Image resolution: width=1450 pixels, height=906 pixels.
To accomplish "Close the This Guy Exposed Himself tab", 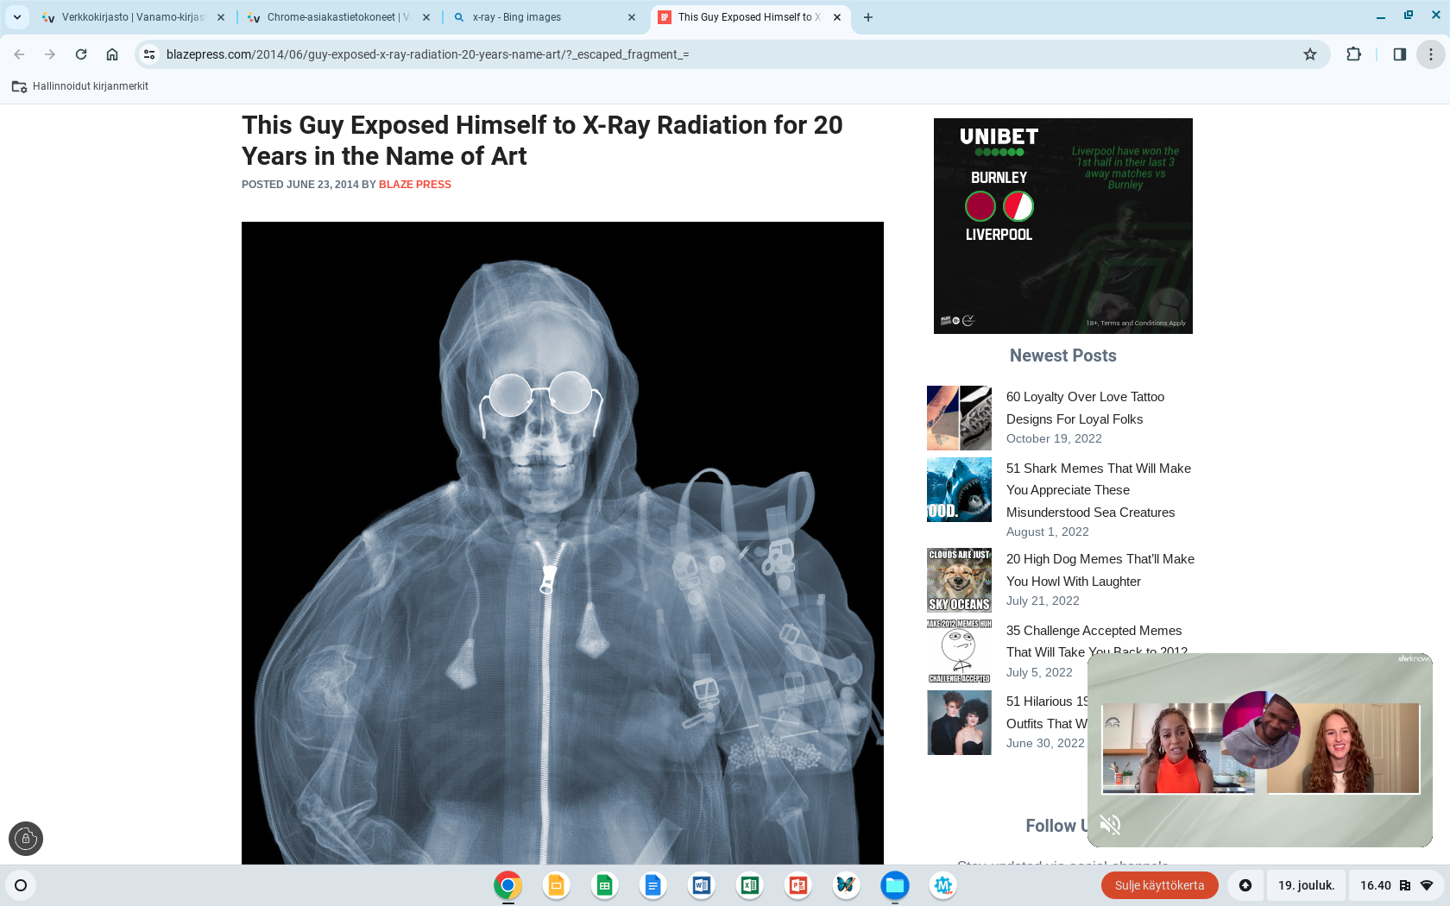I will [837, 17].
